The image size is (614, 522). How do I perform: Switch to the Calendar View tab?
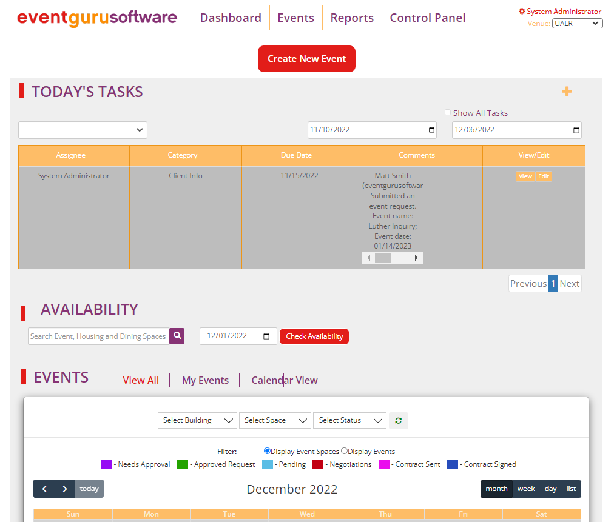pyautogui.click(x=285, y=380)
